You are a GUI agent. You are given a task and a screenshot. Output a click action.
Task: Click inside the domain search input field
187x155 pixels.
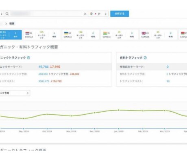click(46, 14)
